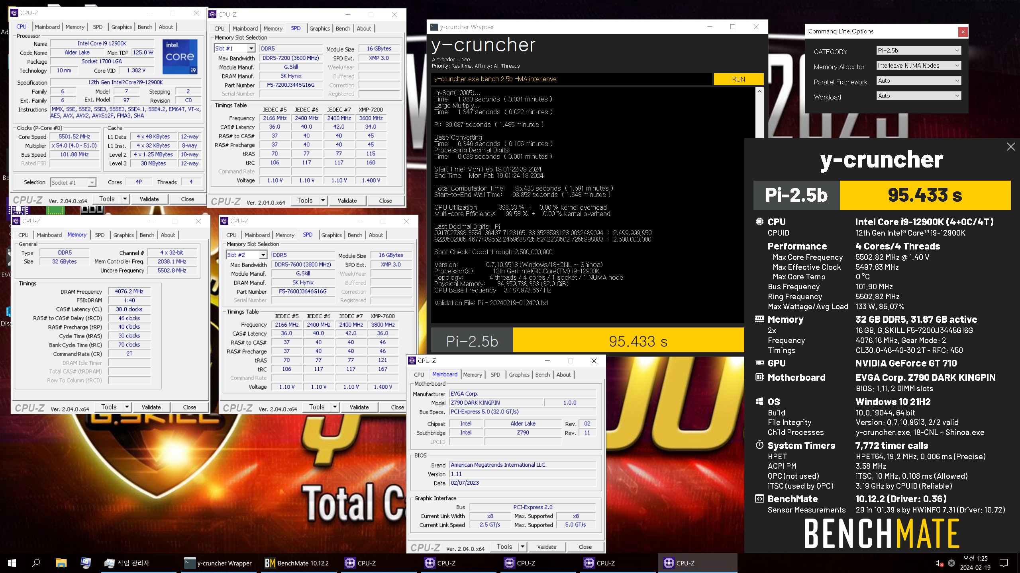Click the Memory module icon in BenchMate panel

pyautogui.click(x=759, y=319)
